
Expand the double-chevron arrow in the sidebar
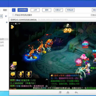(x=6, y=16)
